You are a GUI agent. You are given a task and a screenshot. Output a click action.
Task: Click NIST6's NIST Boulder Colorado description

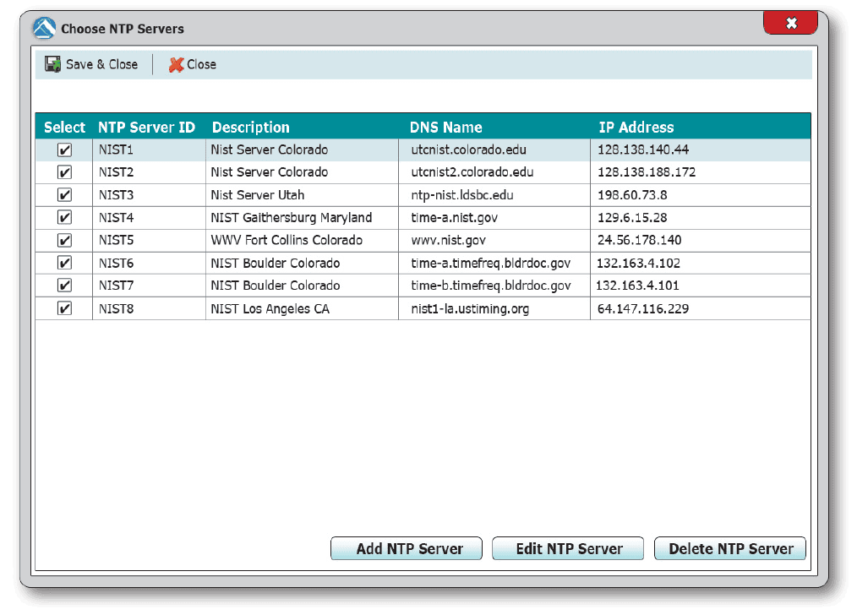276,264
